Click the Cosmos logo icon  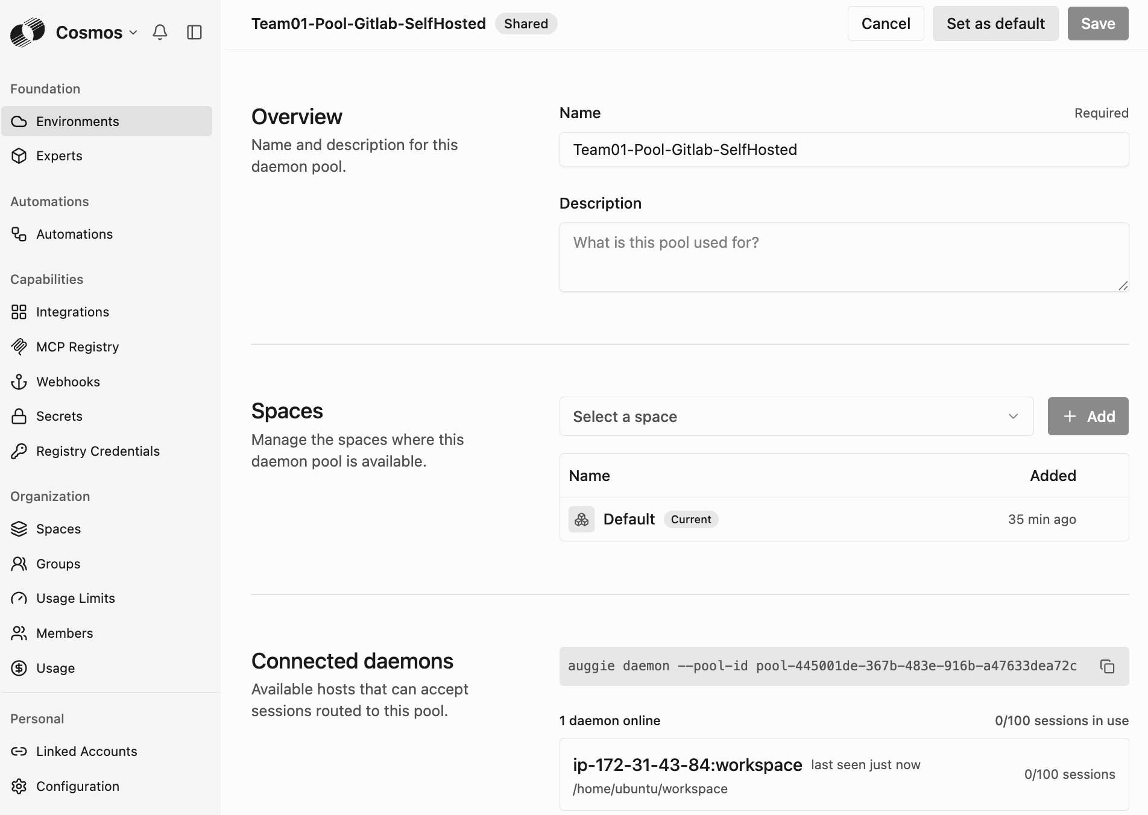(x=27, y=32)
